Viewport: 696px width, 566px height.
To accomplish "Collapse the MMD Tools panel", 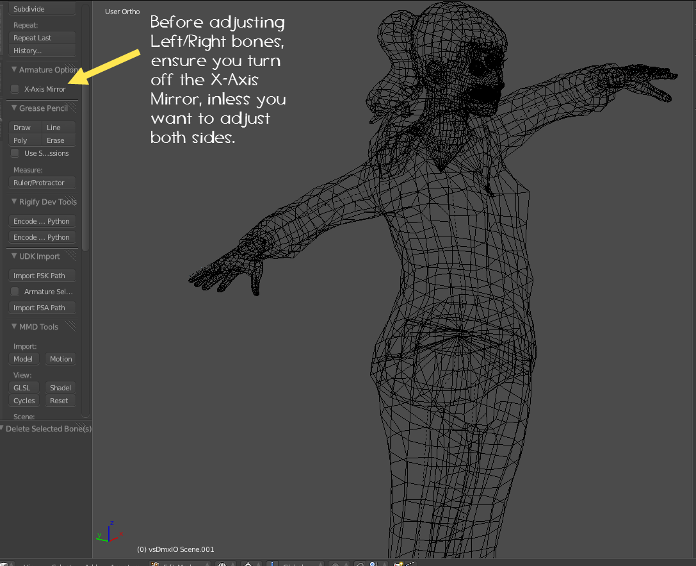I will point(14,326).
